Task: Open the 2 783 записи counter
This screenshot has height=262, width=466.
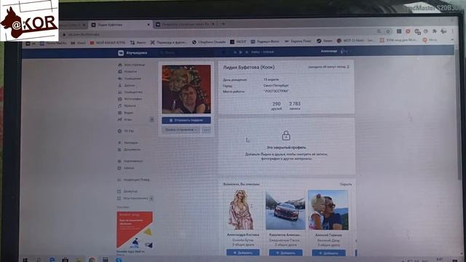Action: pos(295,106)
